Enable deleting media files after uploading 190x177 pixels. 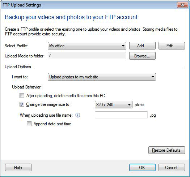tap(22, 96)
